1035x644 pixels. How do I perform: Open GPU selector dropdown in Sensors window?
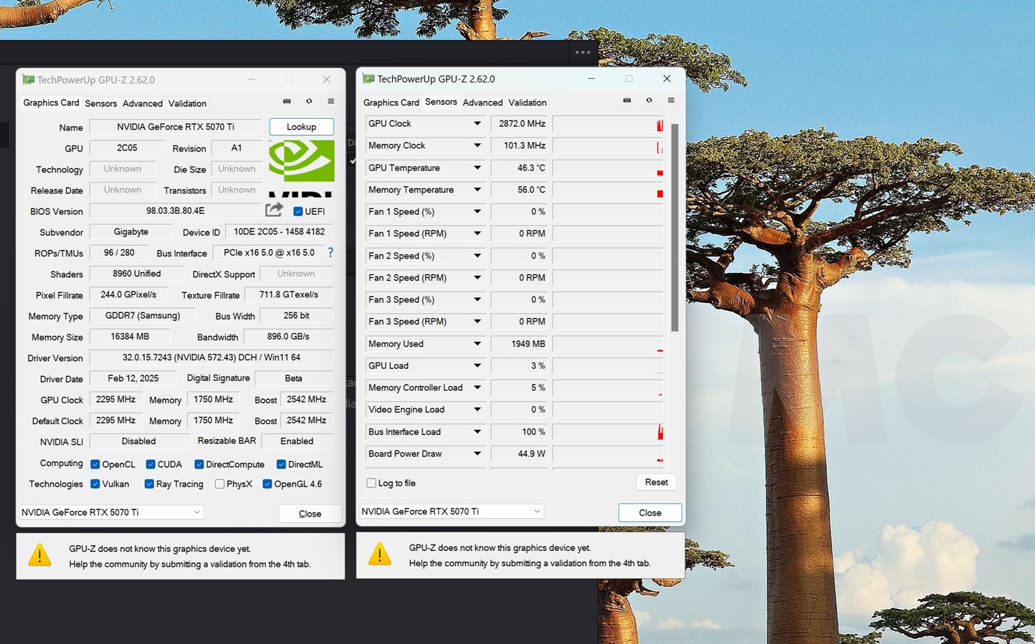click(x=452, y=511)
